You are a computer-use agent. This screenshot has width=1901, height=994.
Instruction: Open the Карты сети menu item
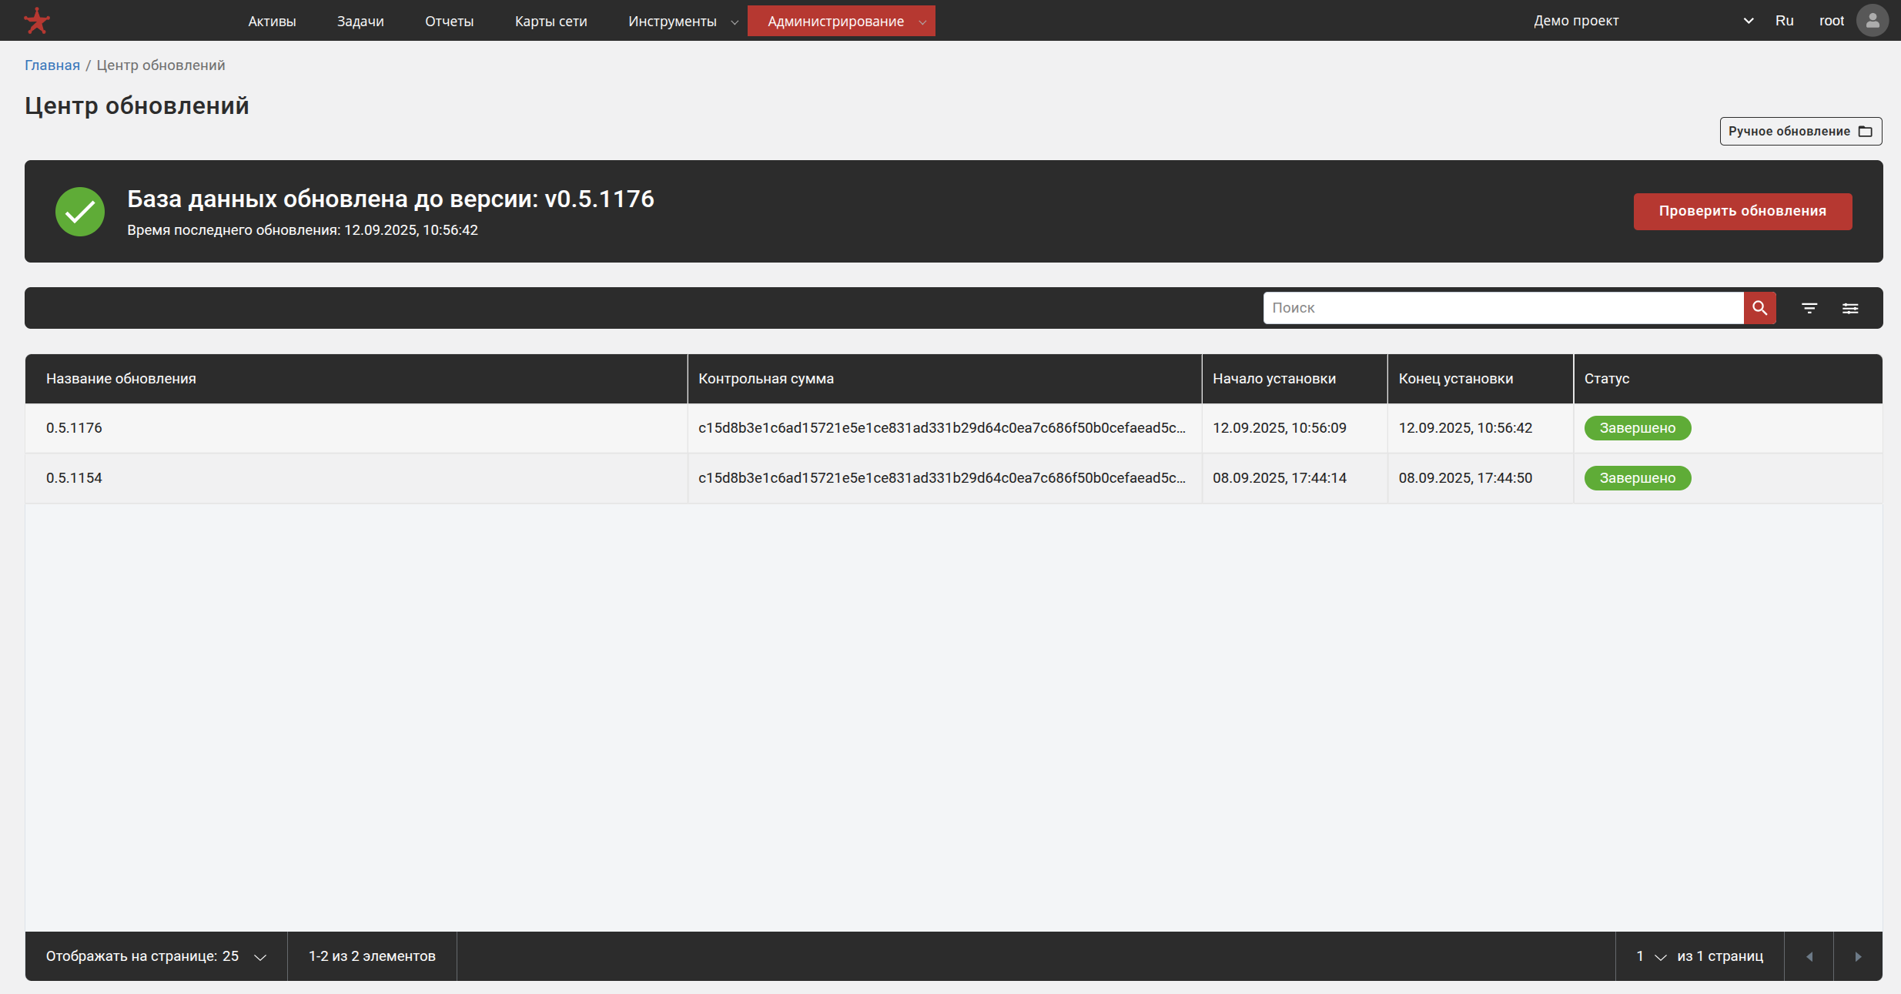pos(551,21)
